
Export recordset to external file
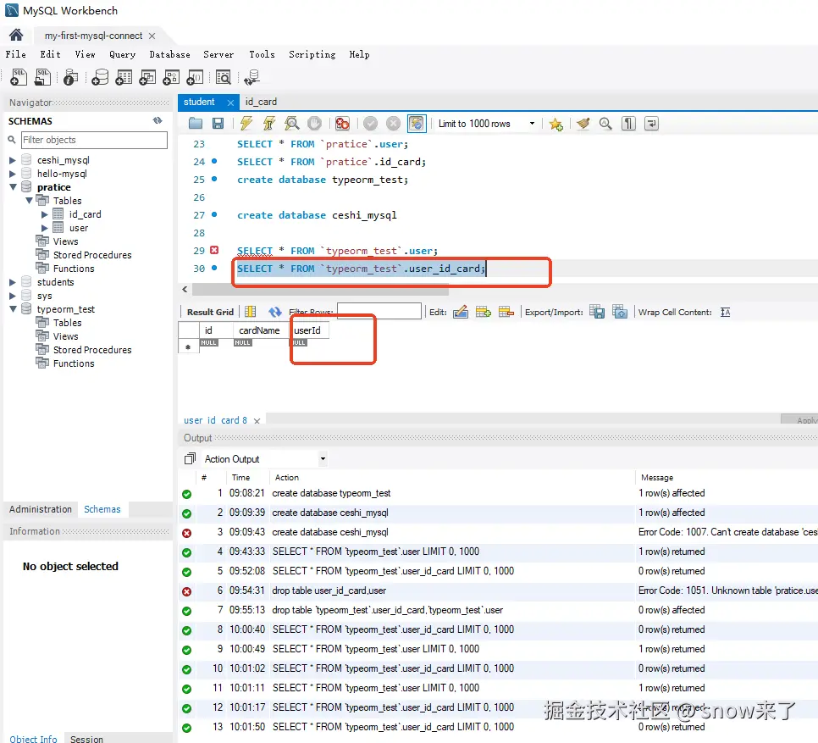(597, 312)
